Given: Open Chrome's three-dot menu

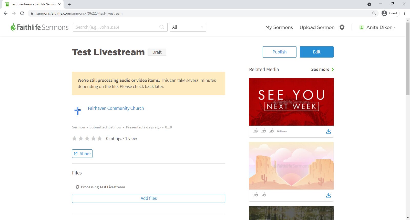Looking at the screenshot, I should (405, 13).
